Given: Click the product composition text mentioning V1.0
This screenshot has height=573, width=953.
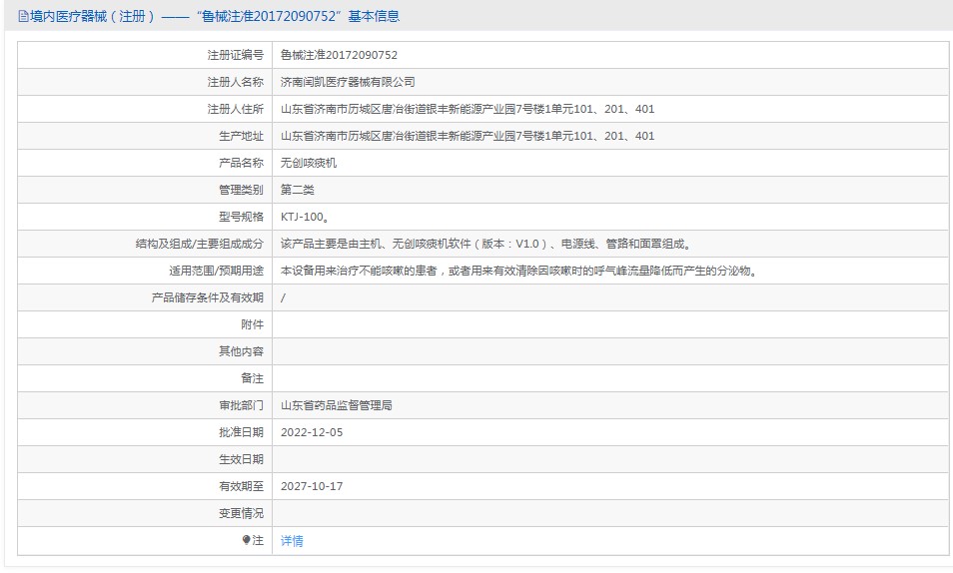Looking at the screenshot, I should [485, 245].
